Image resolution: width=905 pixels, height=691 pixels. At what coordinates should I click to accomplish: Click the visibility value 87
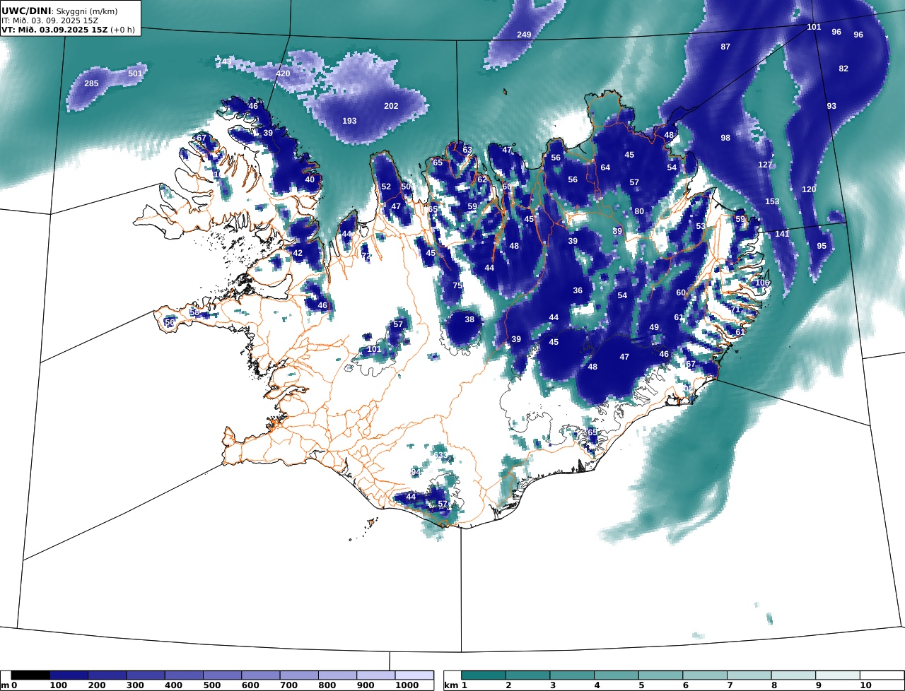[x=725, y=47]
